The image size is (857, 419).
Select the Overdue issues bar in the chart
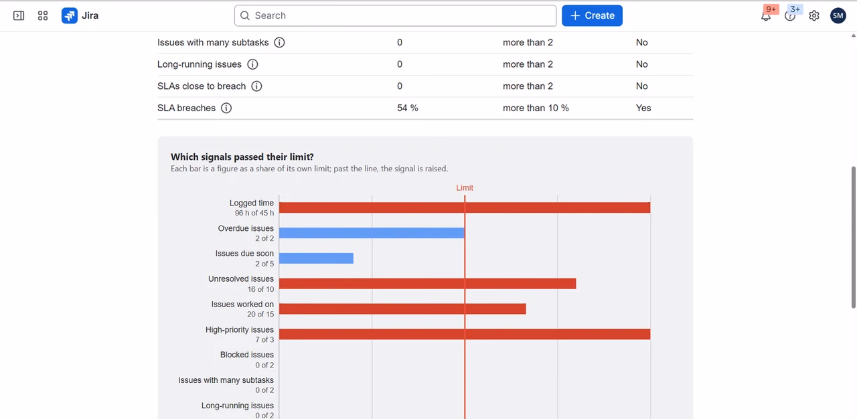coord(372,233)
